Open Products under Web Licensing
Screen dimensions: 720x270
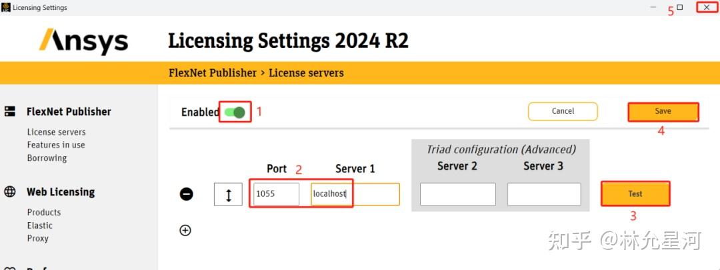[44, 212]
